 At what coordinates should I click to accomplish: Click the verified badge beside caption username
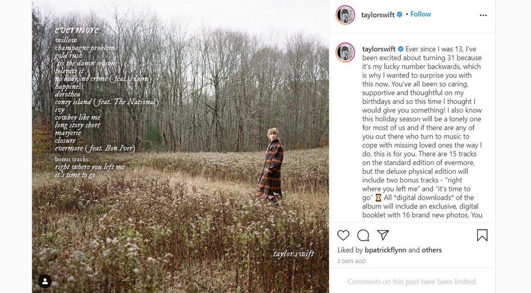point(400,49)
